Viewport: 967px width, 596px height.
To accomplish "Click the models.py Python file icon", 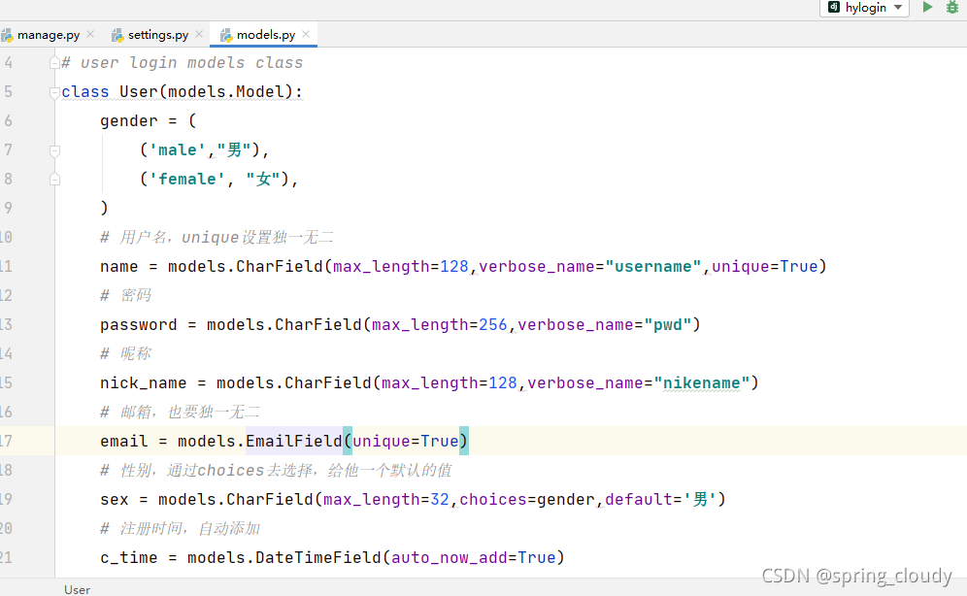I will (226, 36).
